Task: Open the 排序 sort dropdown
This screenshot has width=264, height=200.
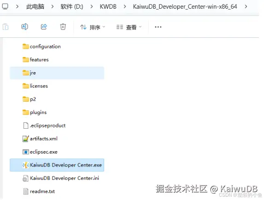Action: pos(93,27)
